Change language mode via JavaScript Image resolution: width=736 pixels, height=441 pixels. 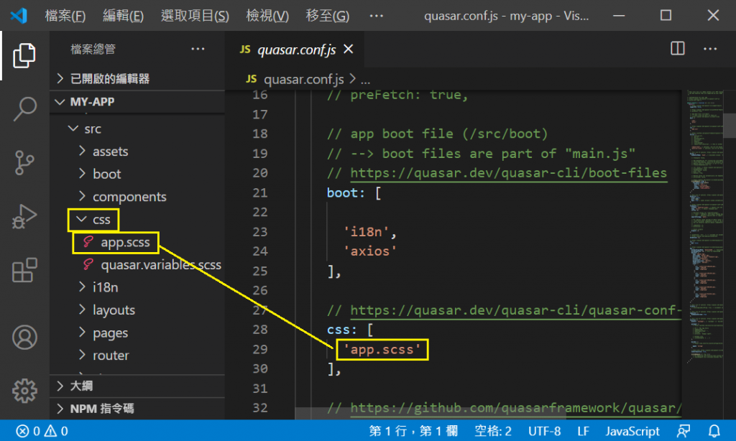pyautogui.click(x=632, y=431)
